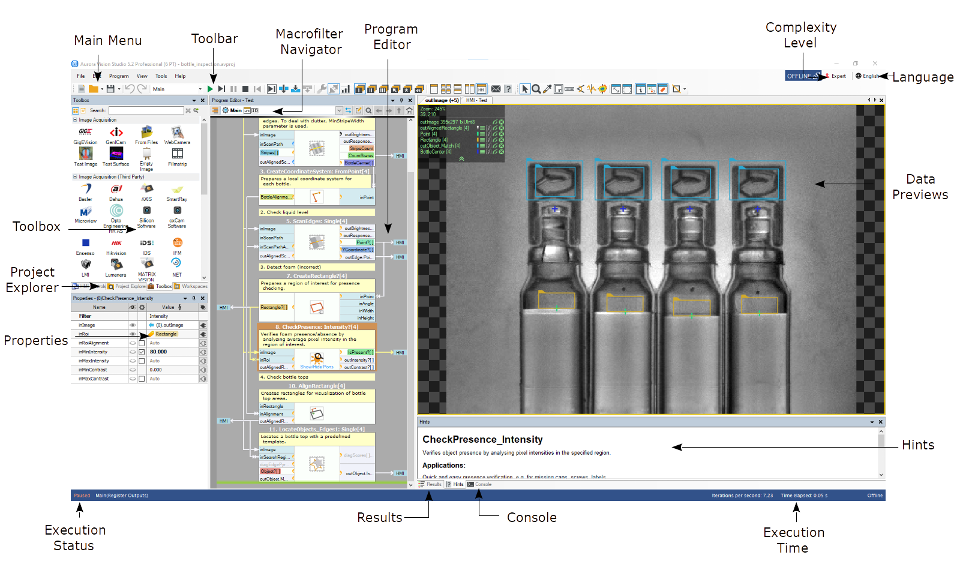Stop program execution with the Stop button
This screenshot has height=570, width=960.
[x=245, y=89]
